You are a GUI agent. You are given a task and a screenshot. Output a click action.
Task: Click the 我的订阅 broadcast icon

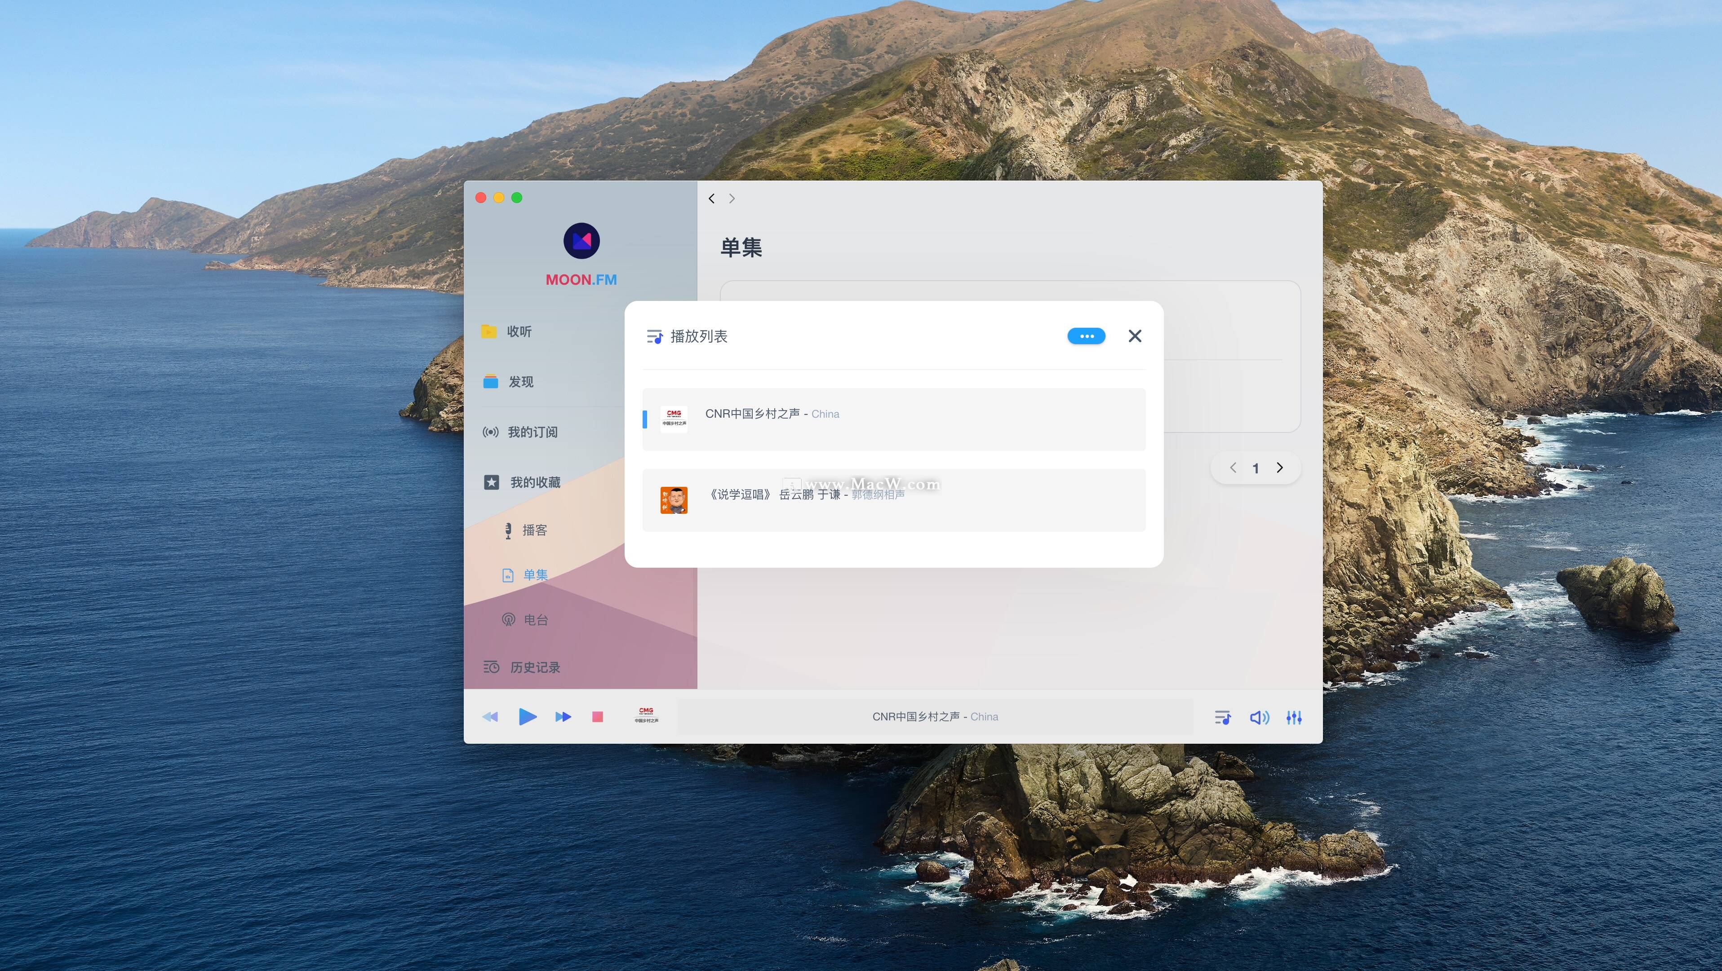pos(491,432)
